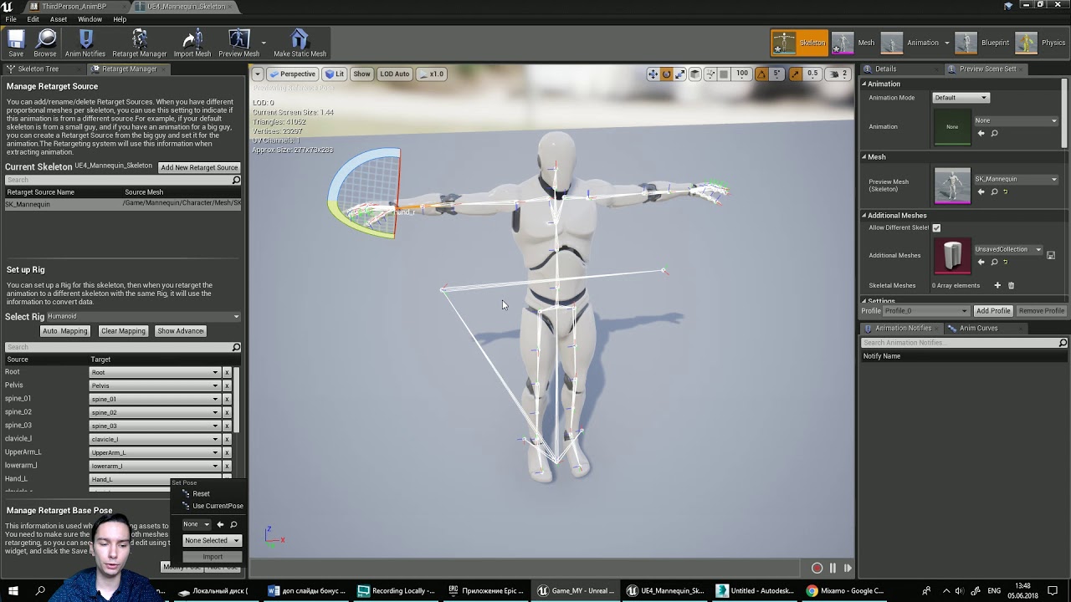
Task: Open Pelvis target bone dropdown
Action: (x=155, y=385)
